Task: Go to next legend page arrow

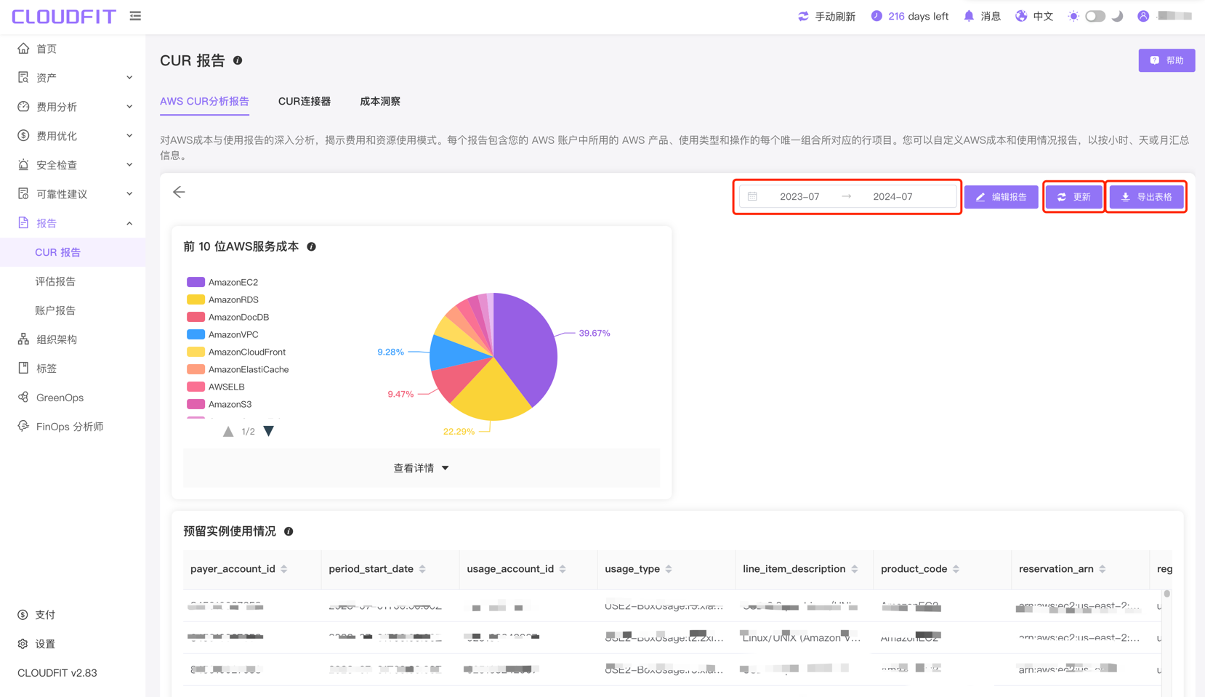Action: (x=269, y=431)
